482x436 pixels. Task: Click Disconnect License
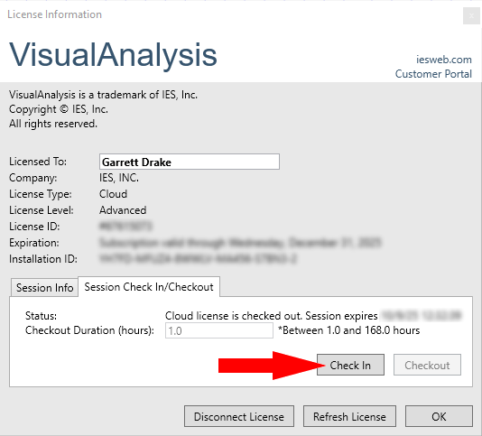239,417
